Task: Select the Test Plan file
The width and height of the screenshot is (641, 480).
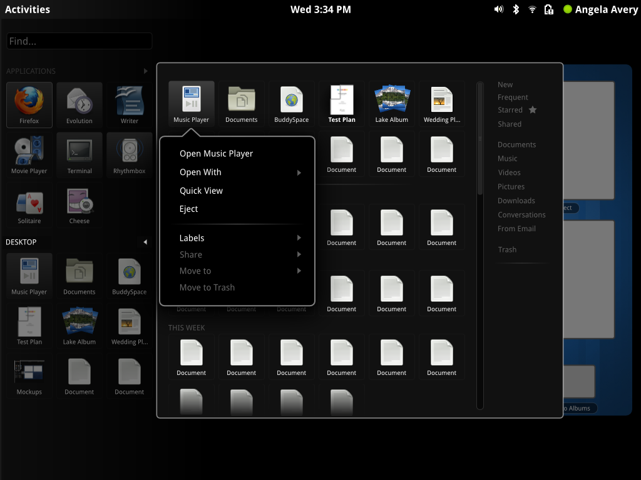Action: 341,103
